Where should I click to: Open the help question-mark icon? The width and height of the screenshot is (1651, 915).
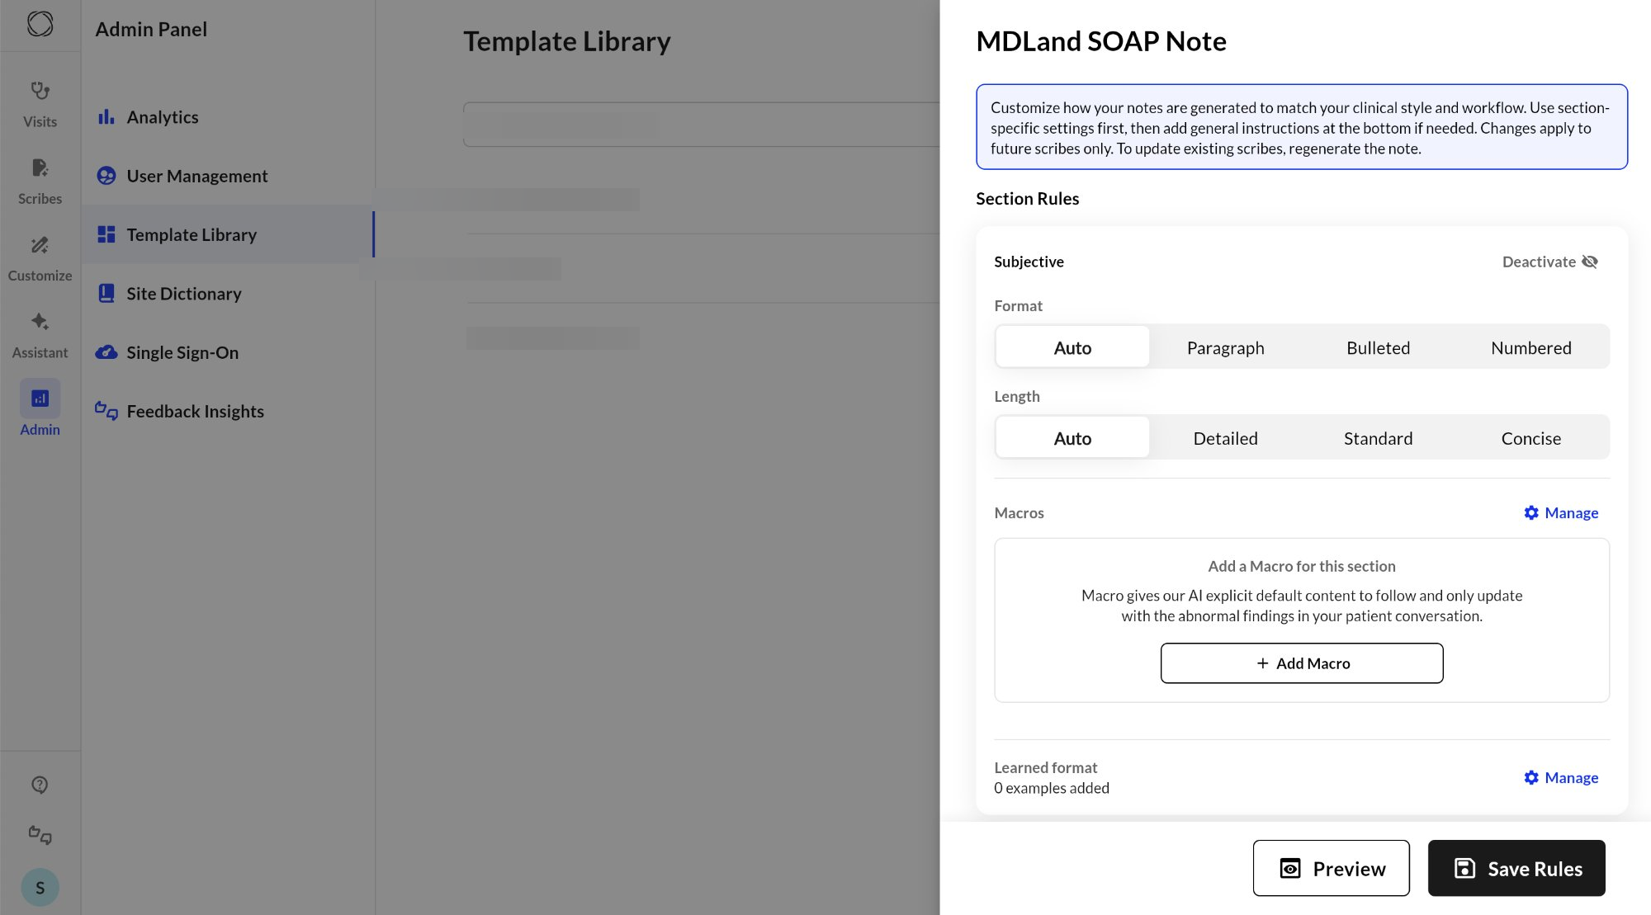tap(40, 785)
